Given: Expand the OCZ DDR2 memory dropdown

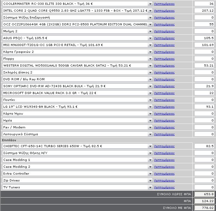Looking at the screenshot, I should point(150,24).
